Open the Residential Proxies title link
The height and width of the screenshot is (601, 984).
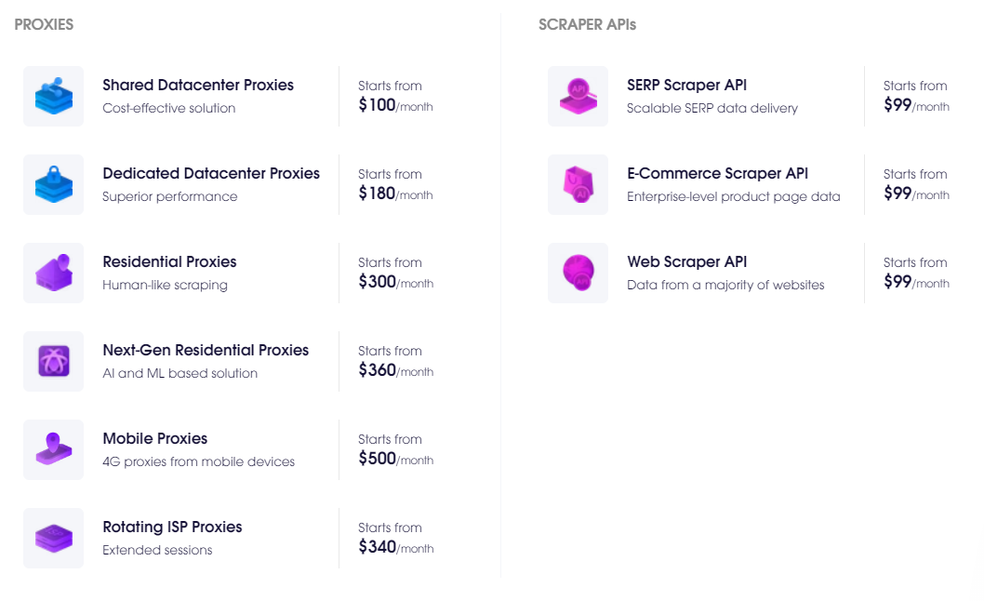pyautogui.click(x=169, y=261)
